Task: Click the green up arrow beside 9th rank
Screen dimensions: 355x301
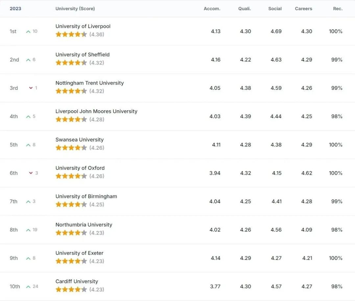Action: [x=28, y=258]
